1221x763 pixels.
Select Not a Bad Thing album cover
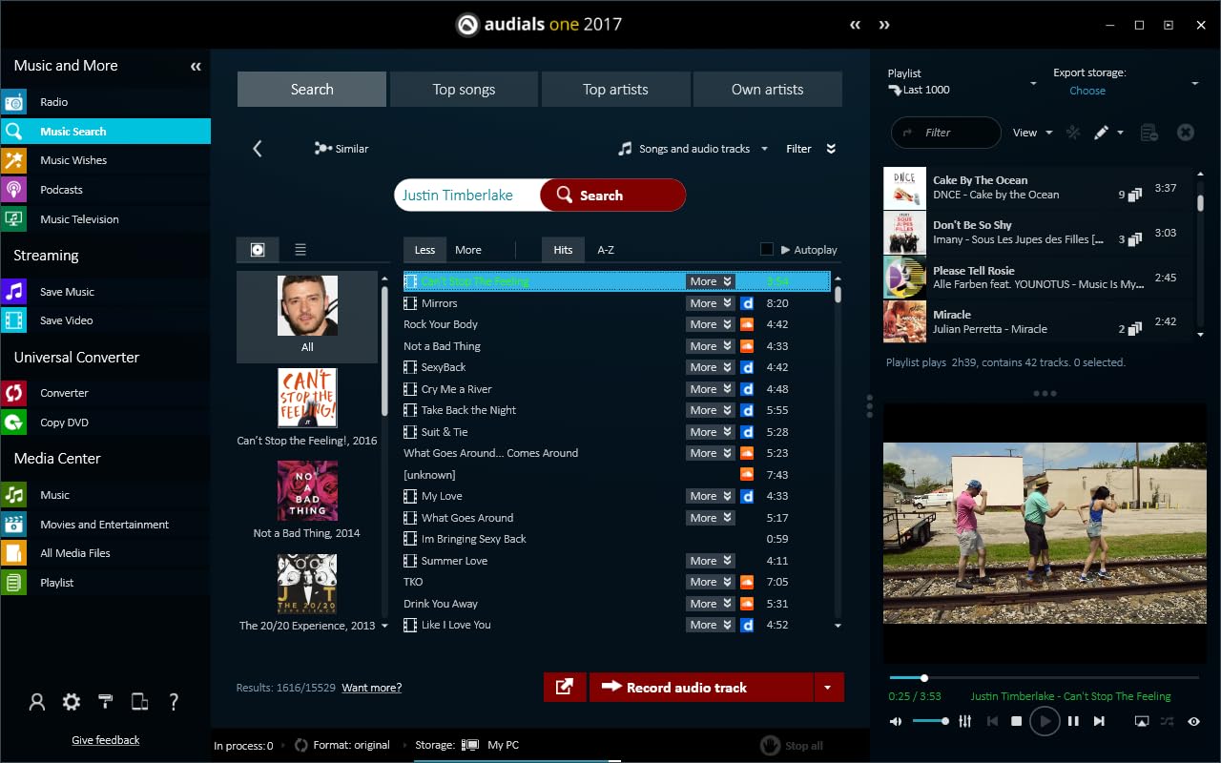[x=307, y=491]
